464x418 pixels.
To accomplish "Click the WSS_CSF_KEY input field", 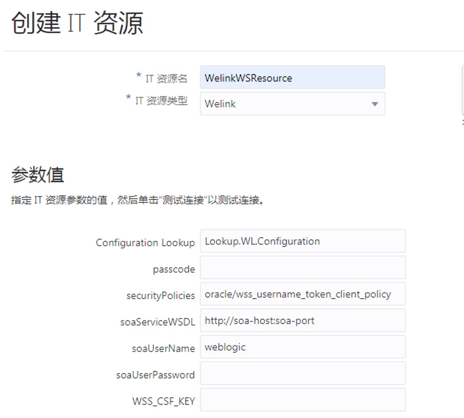I will click(303, 400).
